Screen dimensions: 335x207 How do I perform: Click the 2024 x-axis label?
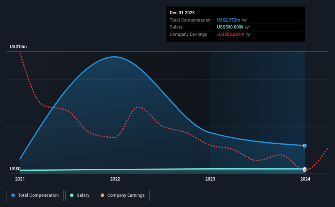pyautogui.click(x=305, y=179)
